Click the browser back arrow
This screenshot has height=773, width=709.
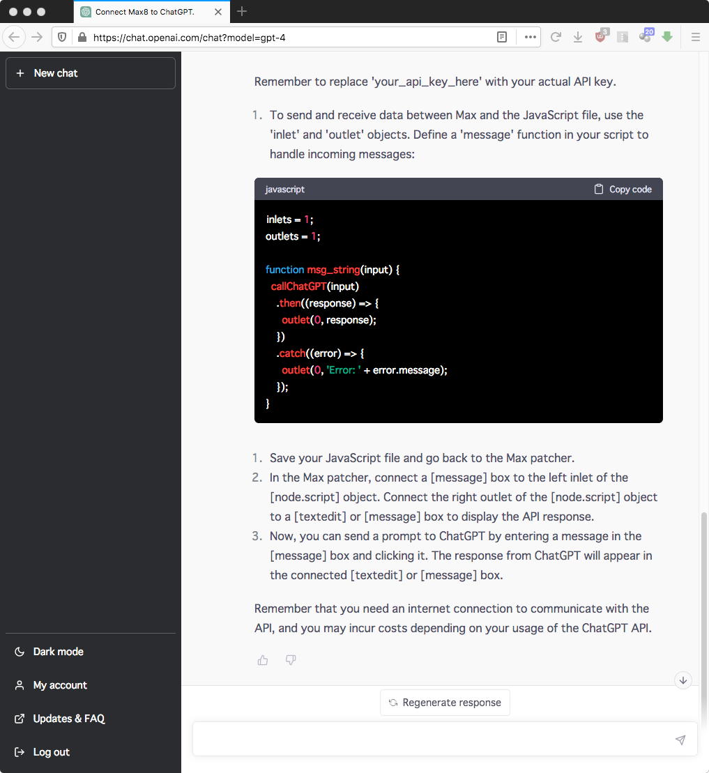14,37
